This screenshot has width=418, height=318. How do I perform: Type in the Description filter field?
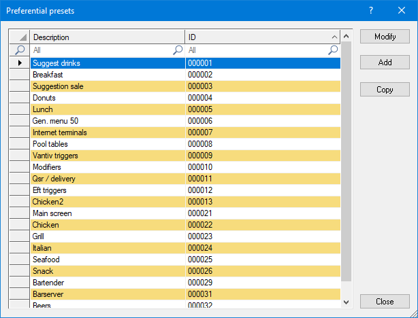(x=101, y=50)
